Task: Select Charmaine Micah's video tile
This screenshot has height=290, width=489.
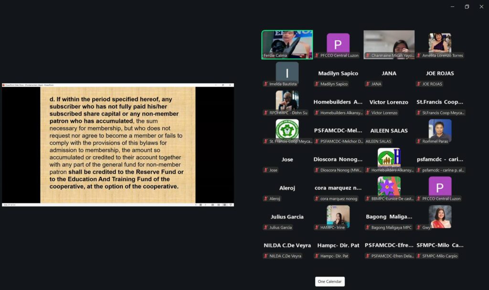Action: click(x=389, y=44)
